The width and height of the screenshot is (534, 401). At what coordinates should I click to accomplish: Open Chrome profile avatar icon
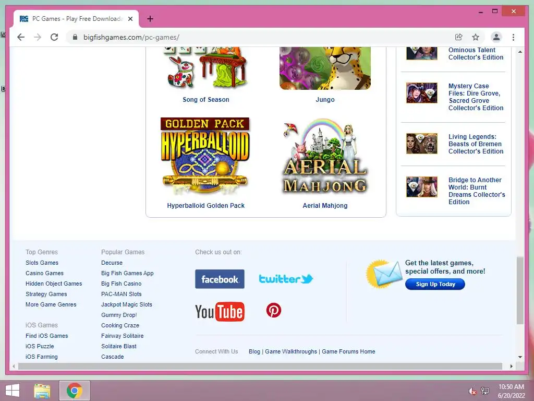click(x=496, y=37)
